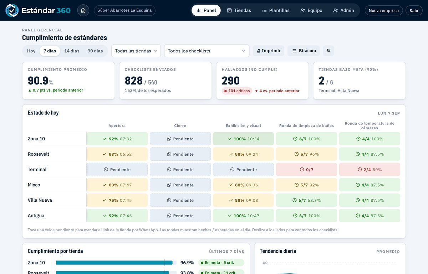Click WhatsApp icon in Zona 10 Cierre cell
428x274 pixels.
[169, 139]
